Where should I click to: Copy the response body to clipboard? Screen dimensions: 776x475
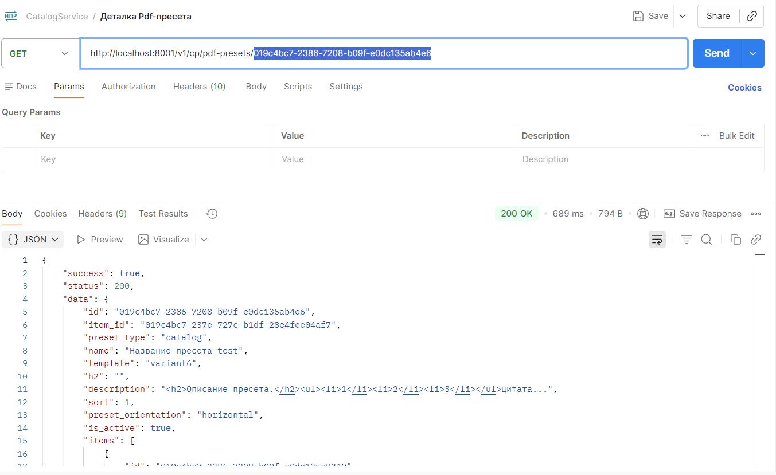point(735,240)
